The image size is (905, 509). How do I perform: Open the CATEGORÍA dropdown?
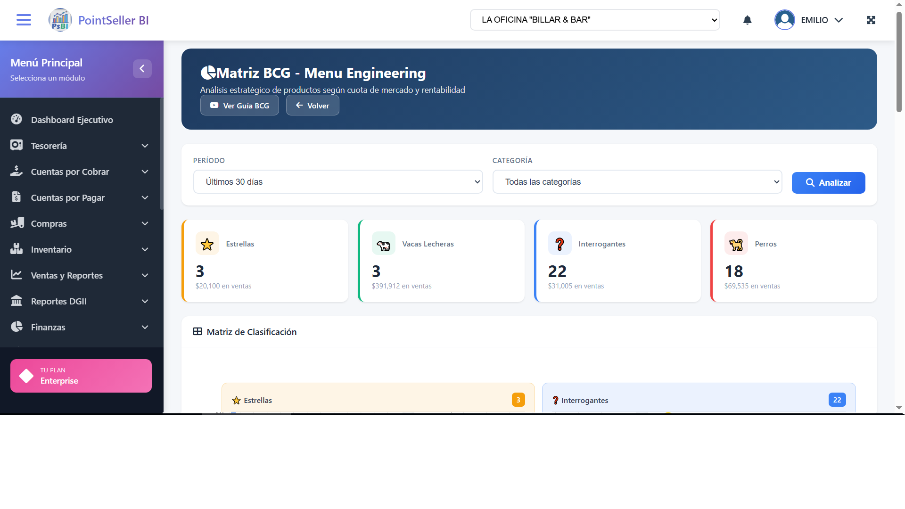[637, 181]
